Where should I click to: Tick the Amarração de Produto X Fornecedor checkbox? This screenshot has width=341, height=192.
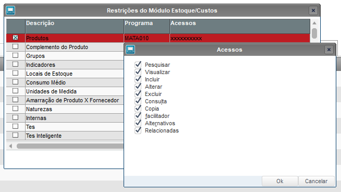[x=15, y=100]
